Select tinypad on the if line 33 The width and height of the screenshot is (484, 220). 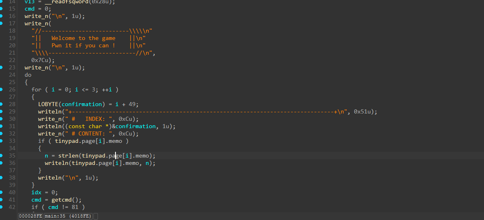(67, 141)
